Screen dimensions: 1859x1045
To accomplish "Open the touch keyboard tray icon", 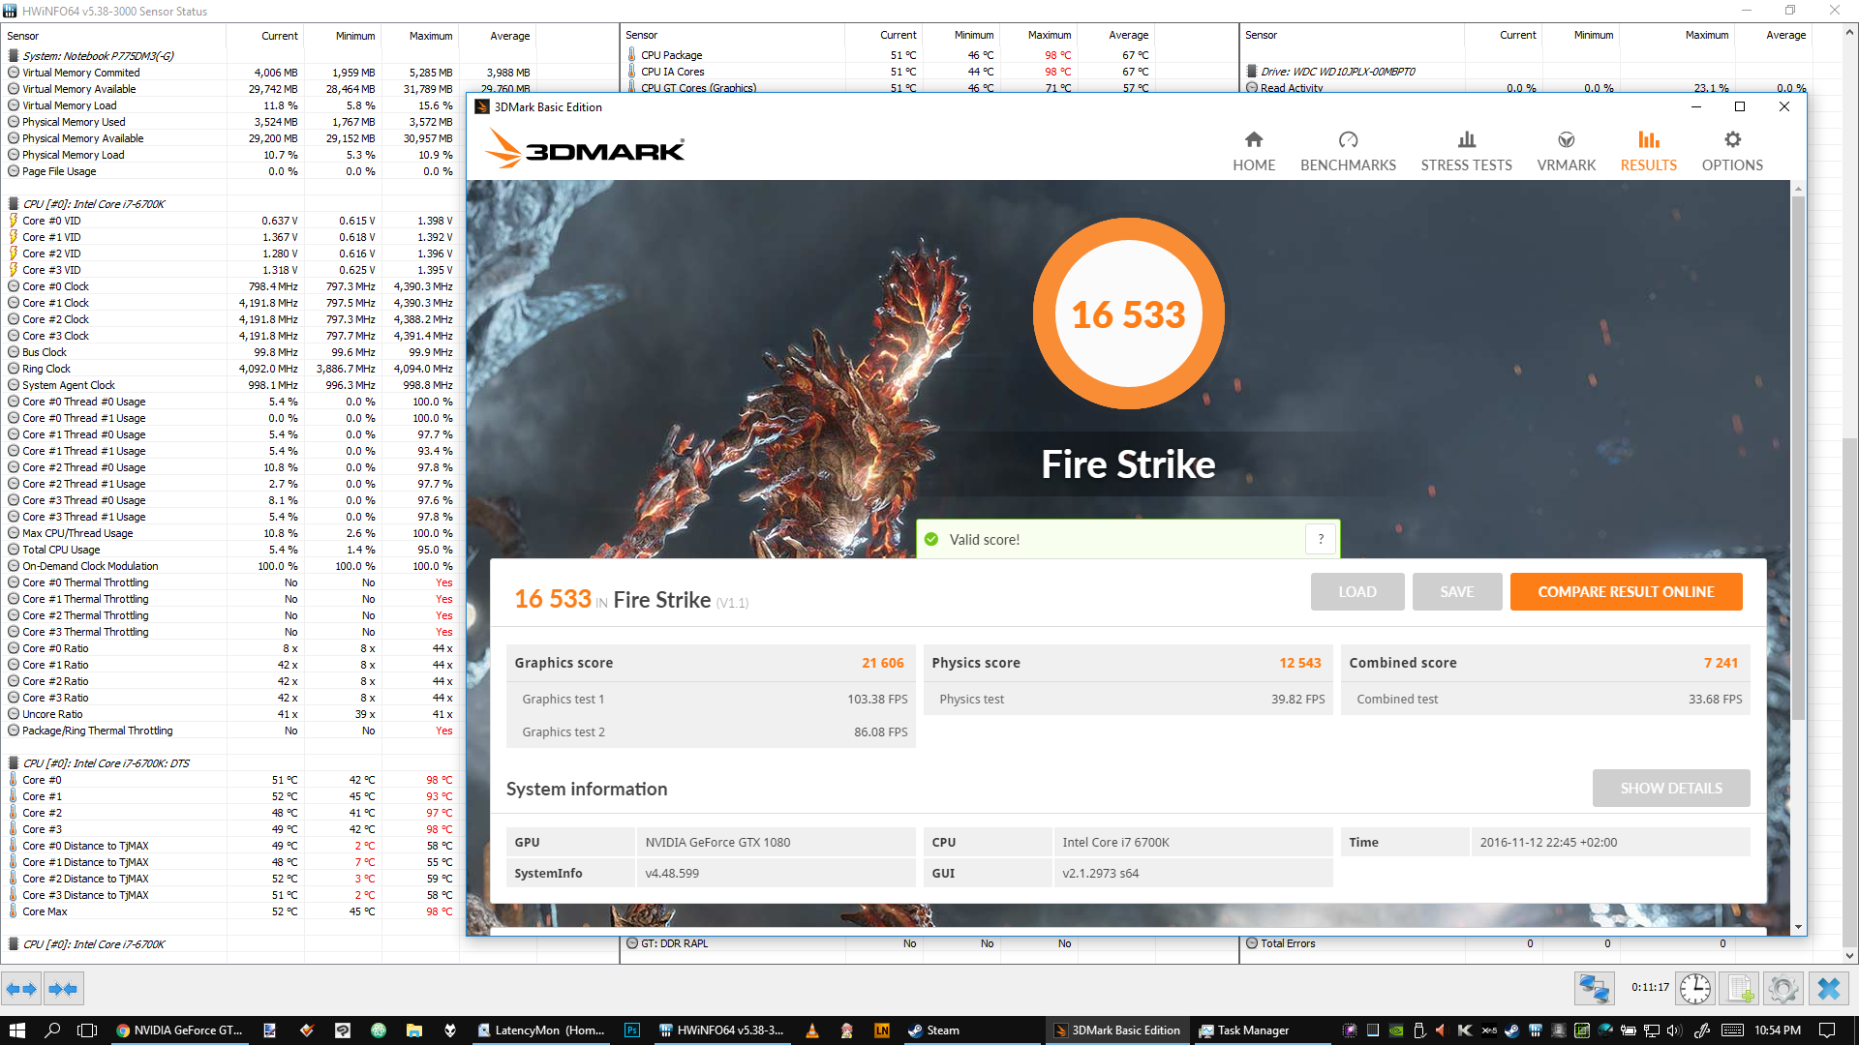I will (x=1733, y=1030).
